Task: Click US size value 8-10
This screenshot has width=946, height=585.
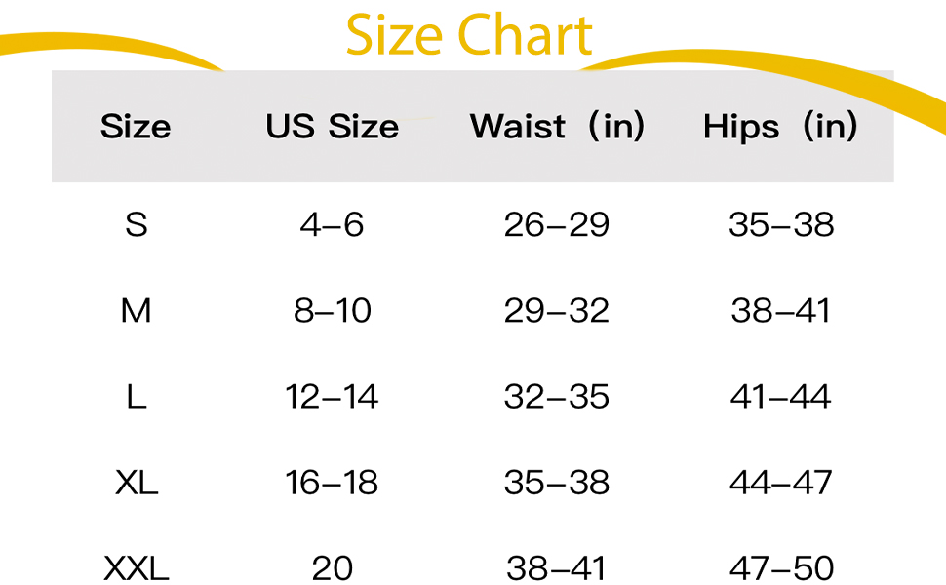Action: click(333, 311)
